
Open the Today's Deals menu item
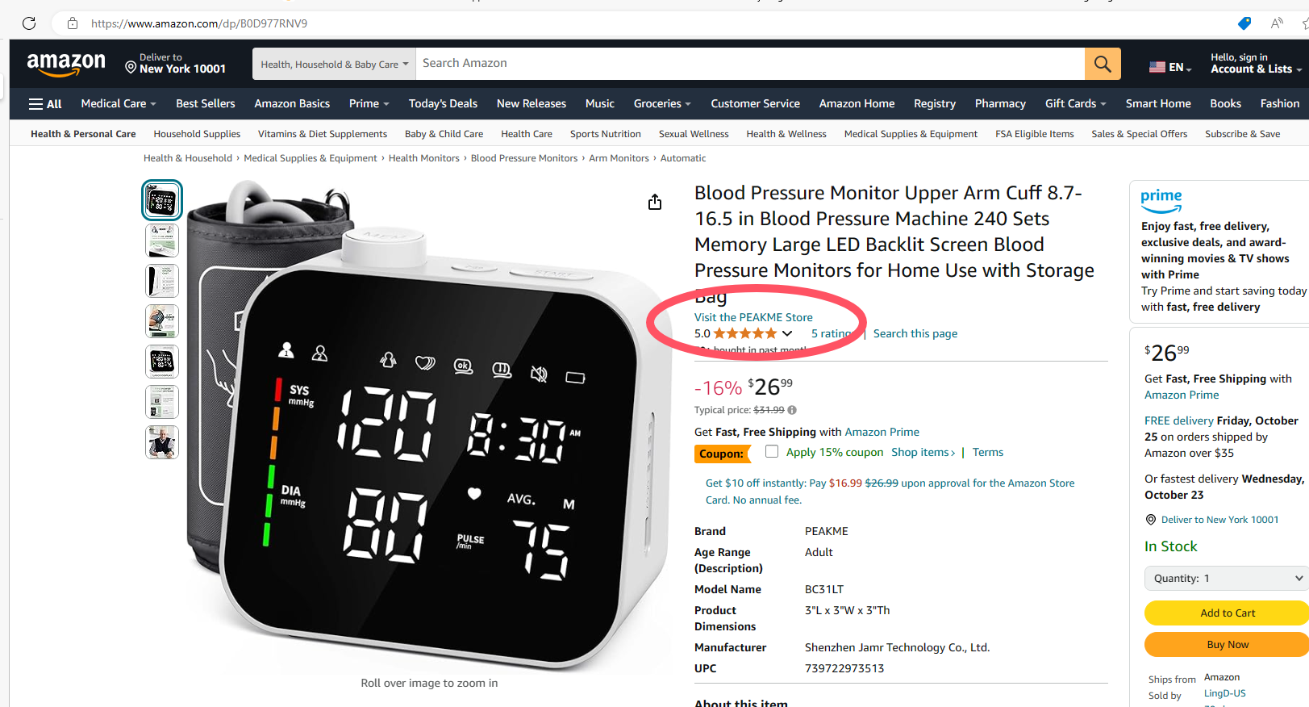pyautogui.click(x=443, y=103)
